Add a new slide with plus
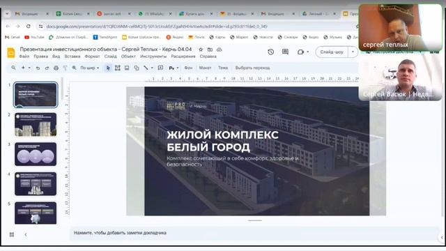Screen dimensions: 446x251 pos(23,68)
